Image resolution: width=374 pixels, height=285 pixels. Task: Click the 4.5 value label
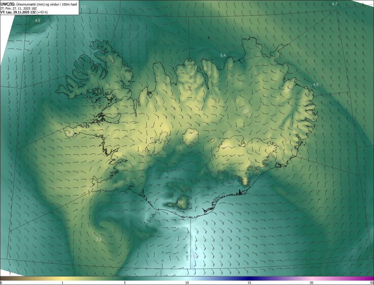(37, 20)
